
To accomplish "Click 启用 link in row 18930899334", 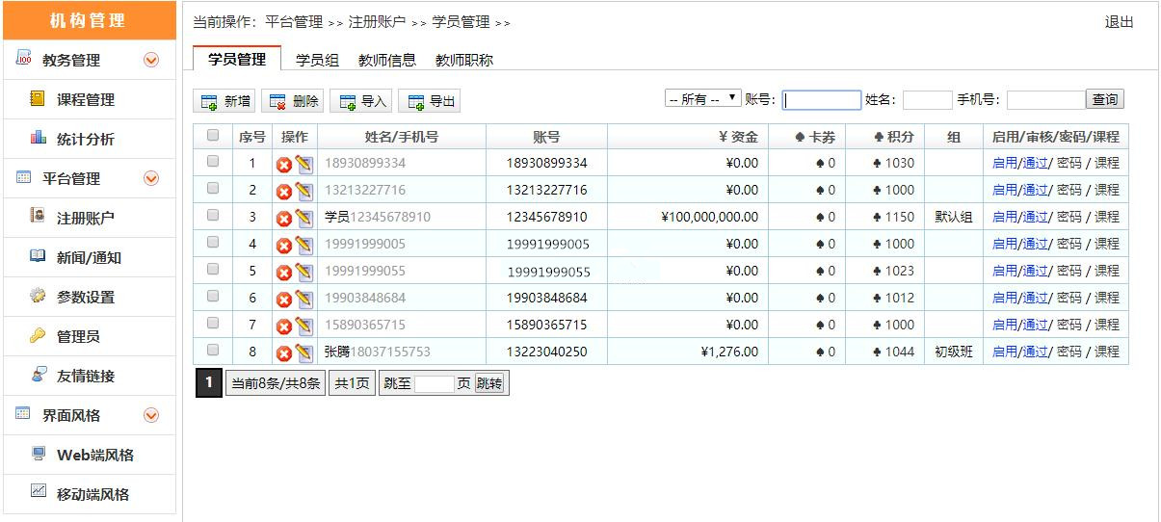I will (x=1005, y=164).
